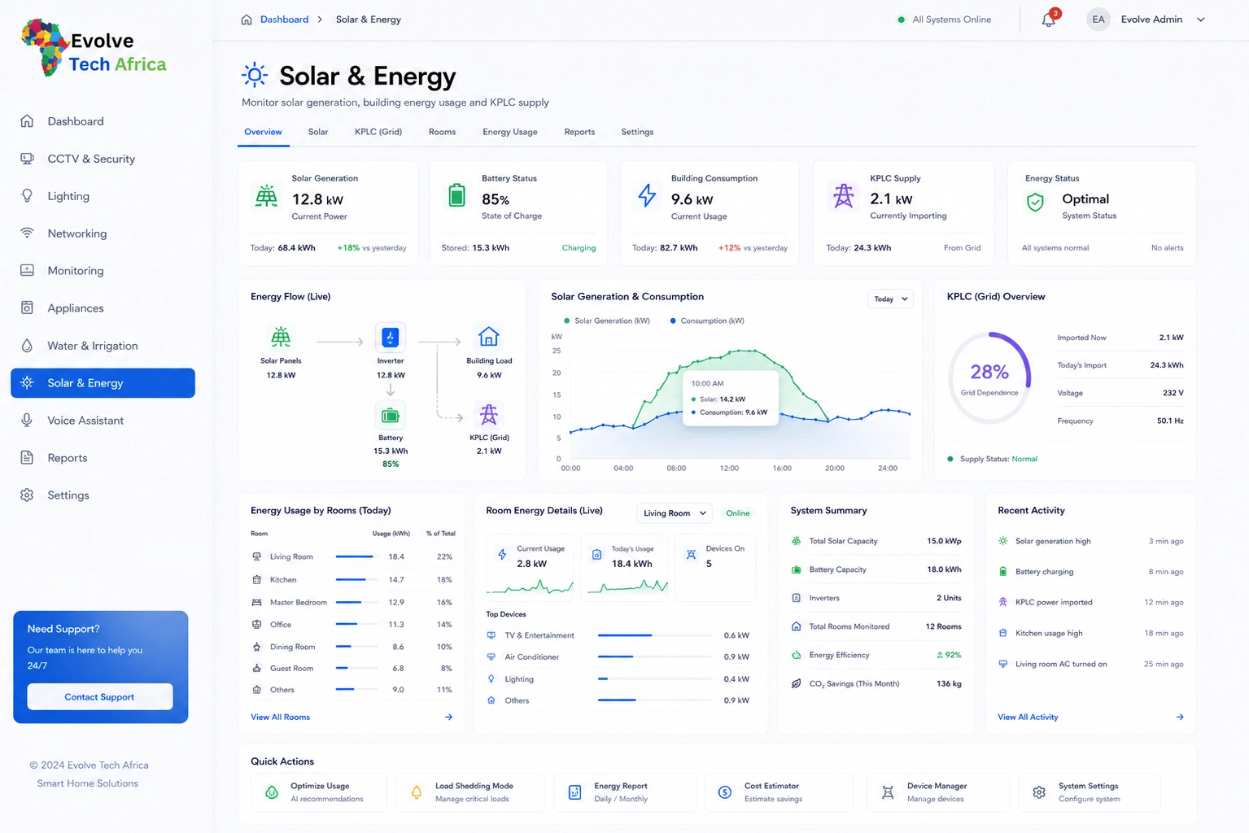Screen dimensions: 1249x833
Task: Click the CCTV & Security sidebar icon
Action: [27, 159]
